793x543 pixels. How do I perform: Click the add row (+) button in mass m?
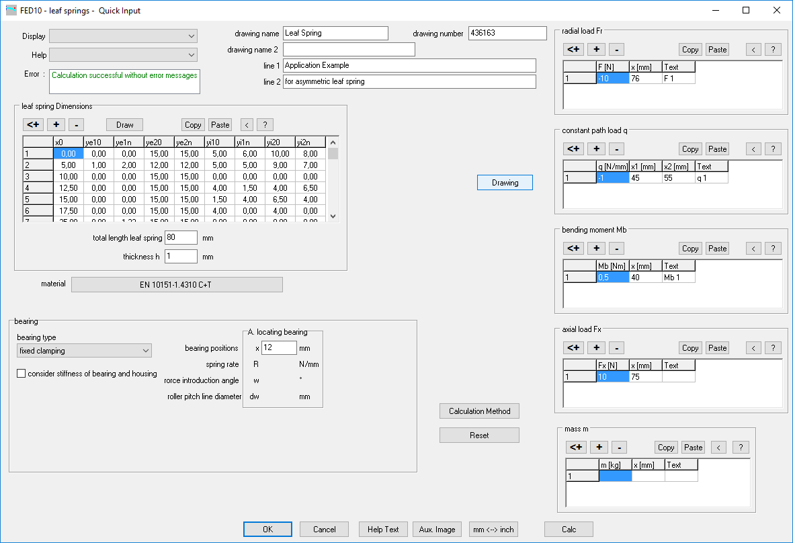pyautogui.click(x=598, y=447)
